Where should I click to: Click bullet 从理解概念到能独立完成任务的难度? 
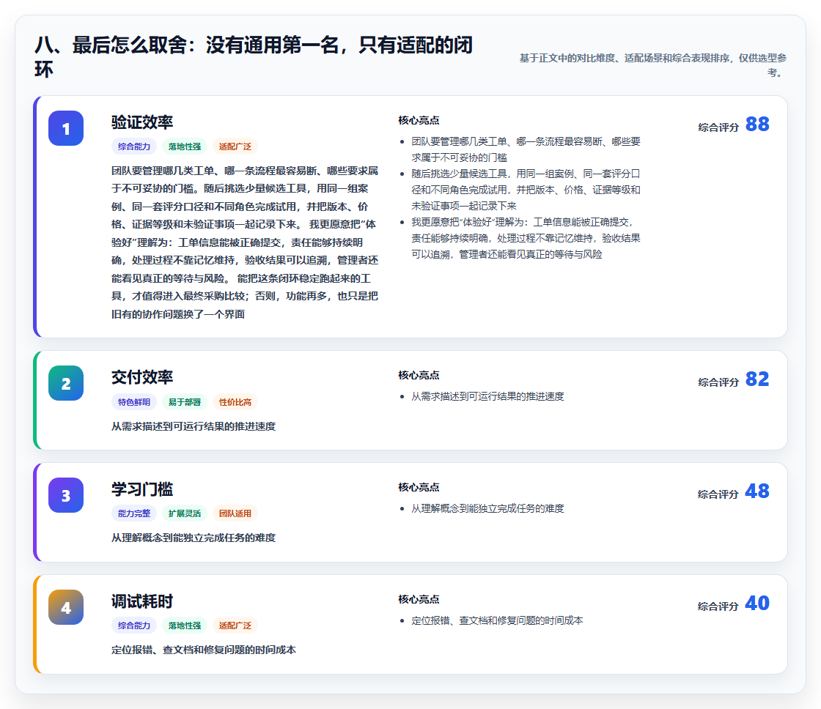[487, 508]
